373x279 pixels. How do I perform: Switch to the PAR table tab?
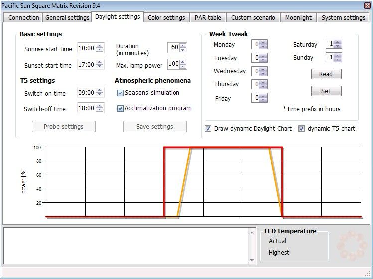pos(208,17)
